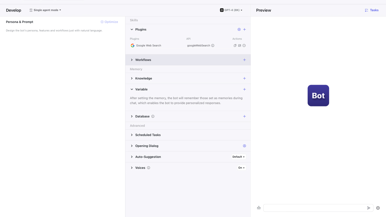Open the Auto-Suggestion Default dropdown

(x=239, y=157)
